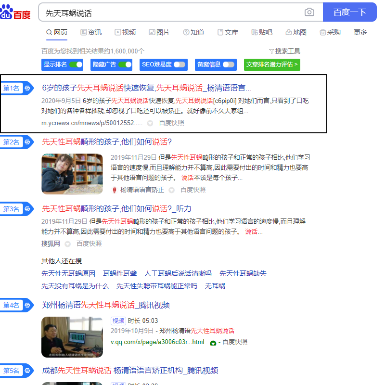The height and width of the screenshot is (385, 385).
Task: Click the 视频 tag by 时长 05:03
Action: click(118, 321)
